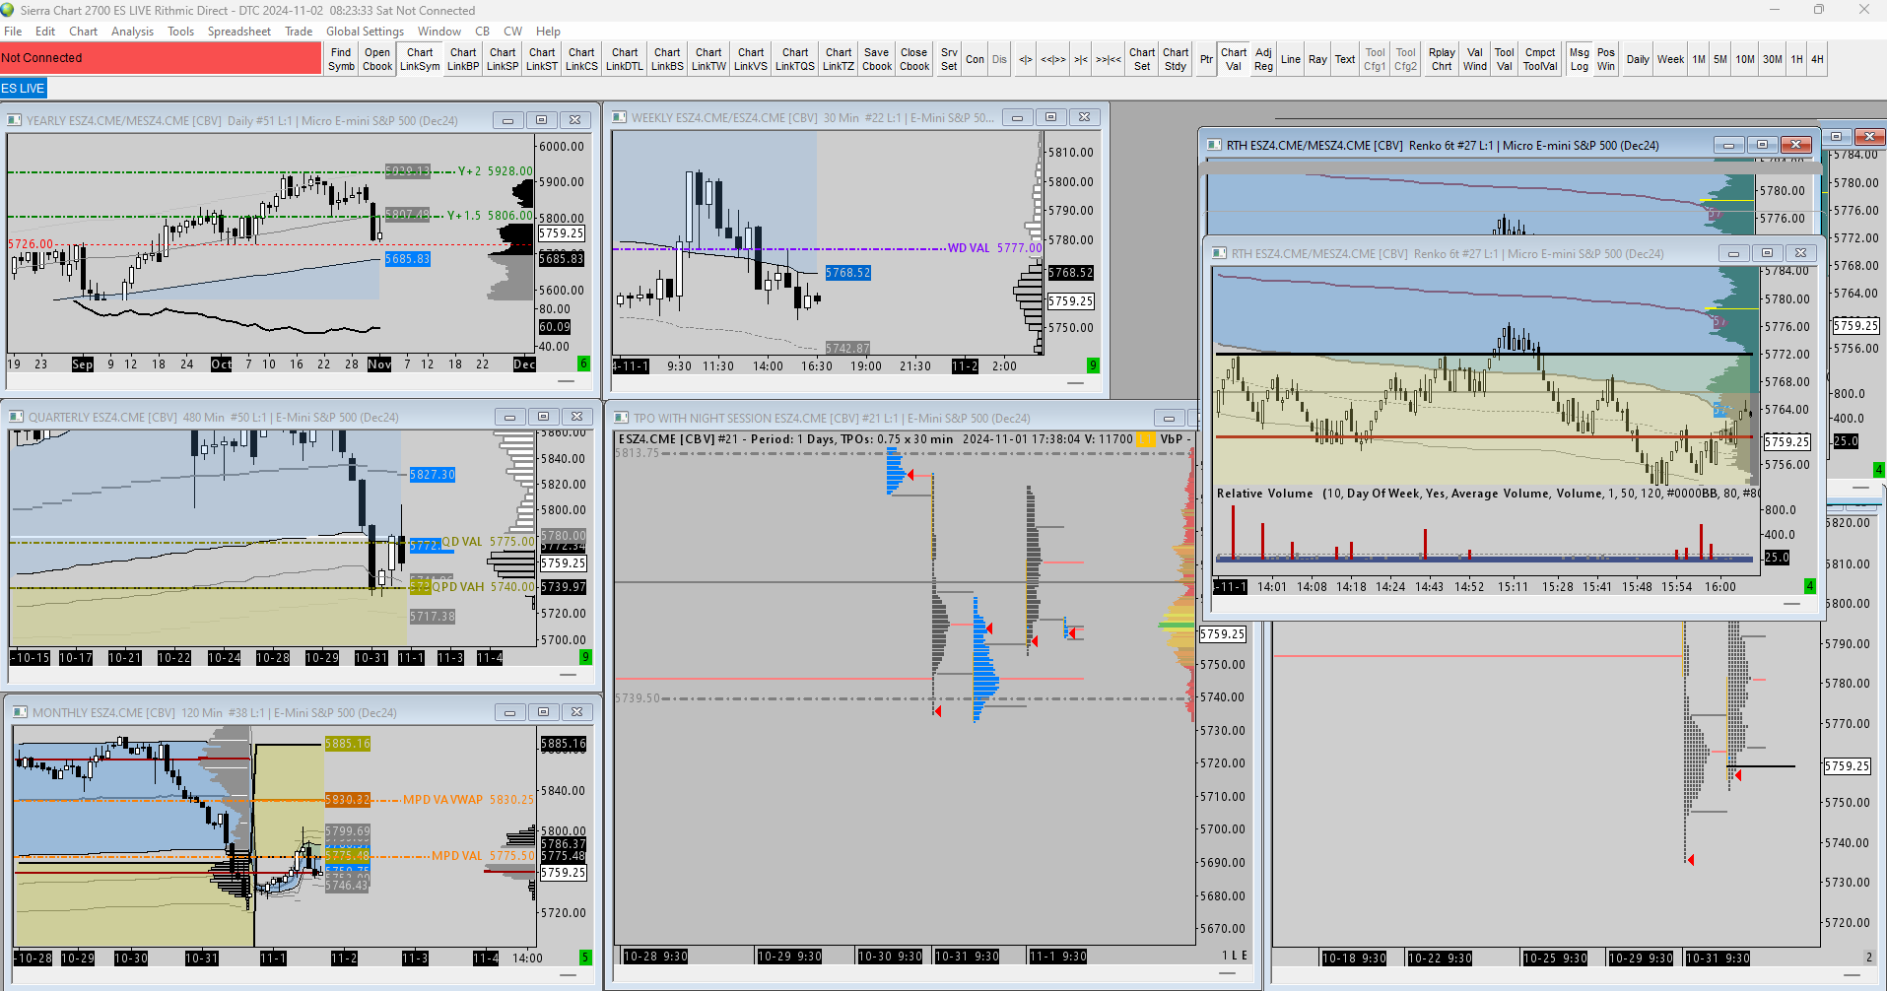
Task: Click the Chart LinkTZ toolbar button
Action: (839, 59)
